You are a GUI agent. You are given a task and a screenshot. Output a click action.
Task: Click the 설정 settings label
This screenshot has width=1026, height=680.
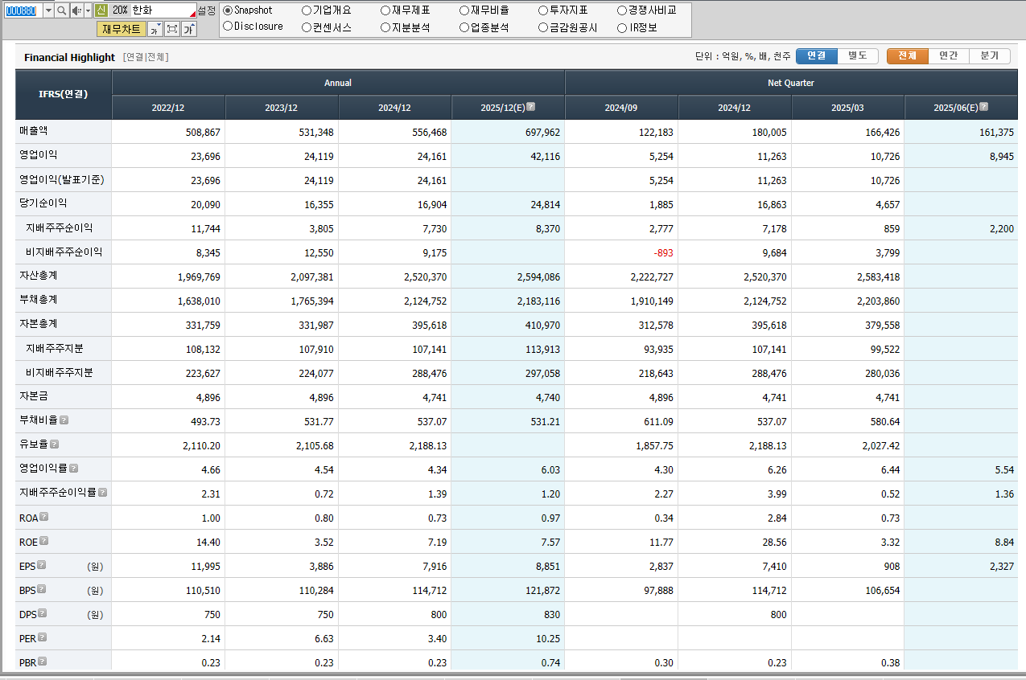click(x=206, y=10)
